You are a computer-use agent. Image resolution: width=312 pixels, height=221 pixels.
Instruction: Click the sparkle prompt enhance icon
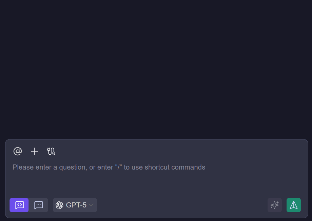pyautogui.click(x=275, y=205)
